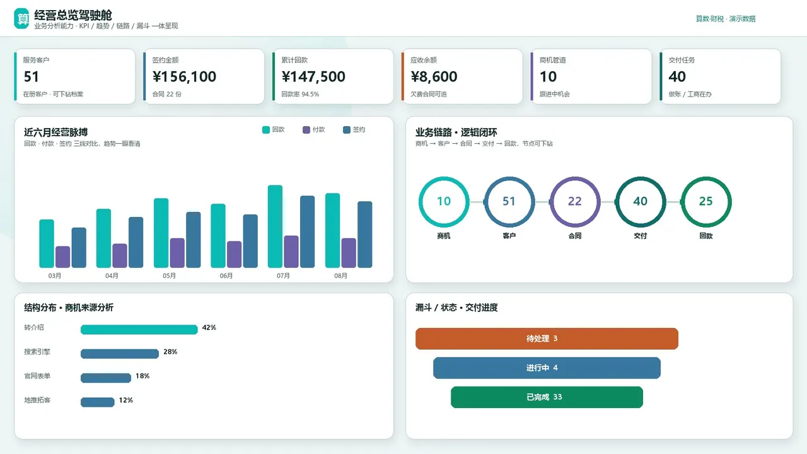807x454 pixels.
Task: Click the 搜索引擎 28% bar
Action: click(120, 354)
